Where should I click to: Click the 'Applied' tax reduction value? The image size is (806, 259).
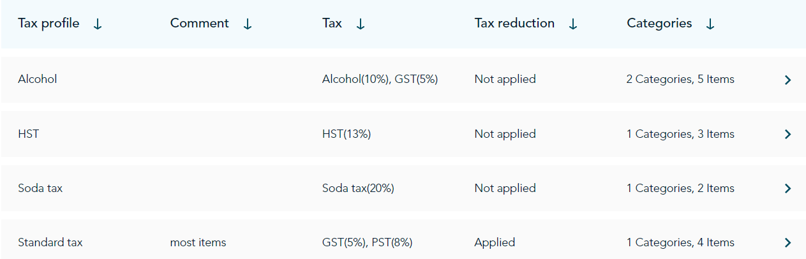point(495,242)
